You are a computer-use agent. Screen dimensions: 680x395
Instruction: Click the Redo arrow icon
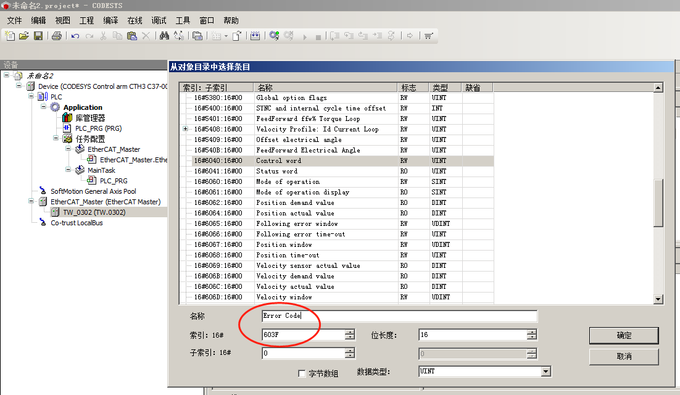click(x=89, y=36)
